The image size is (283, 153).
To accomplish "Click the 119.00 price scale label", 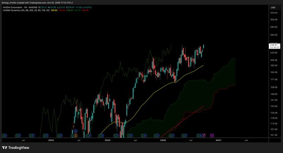I will 274,118.
